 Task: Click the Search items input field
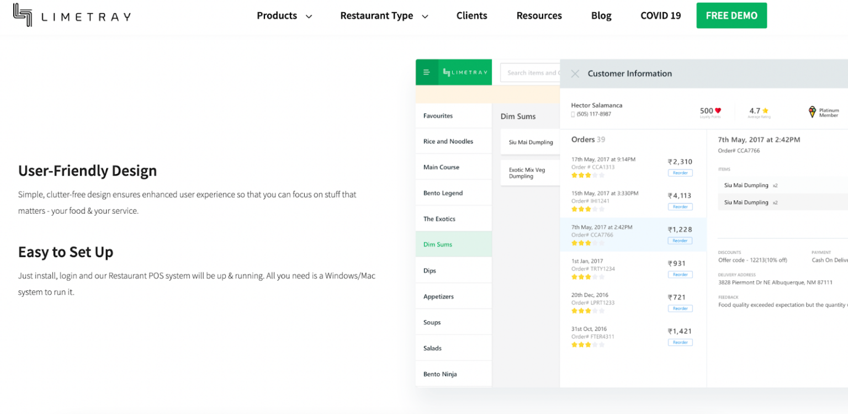point(530,73)
